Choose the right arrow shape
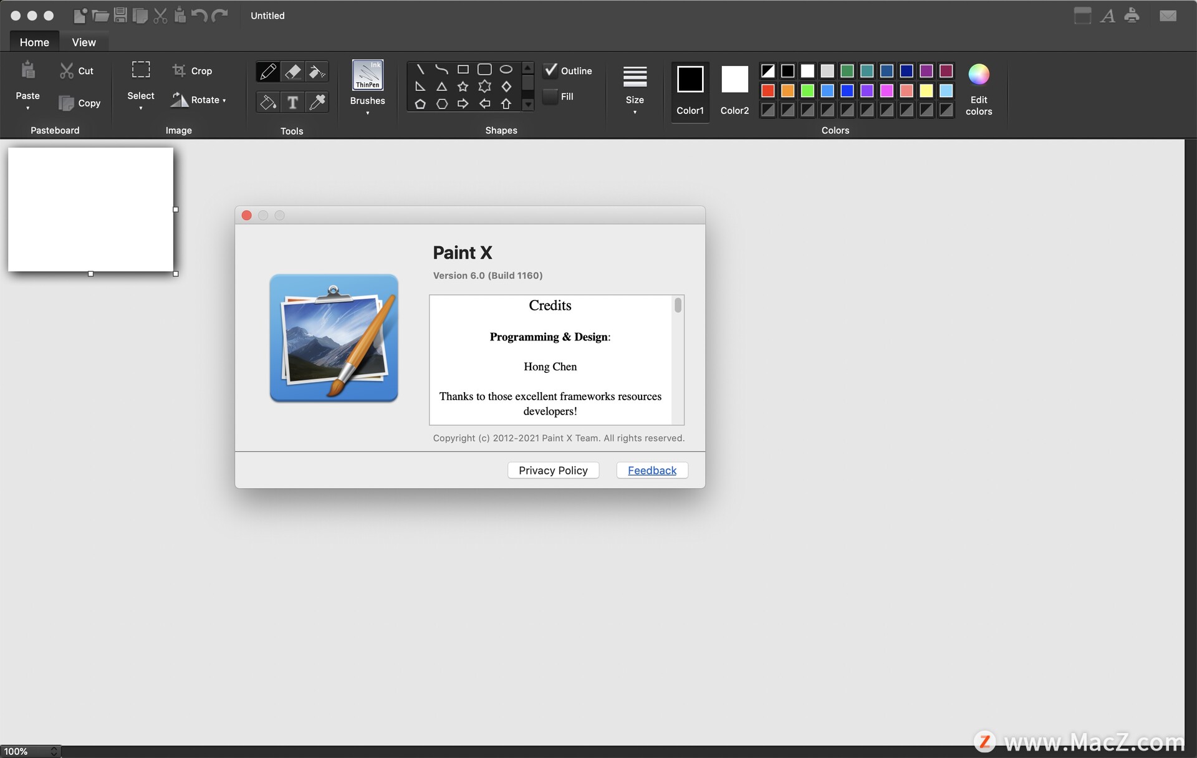This screenshot has height=758, width=1197. pyautogui.click(x=463, y=104)
